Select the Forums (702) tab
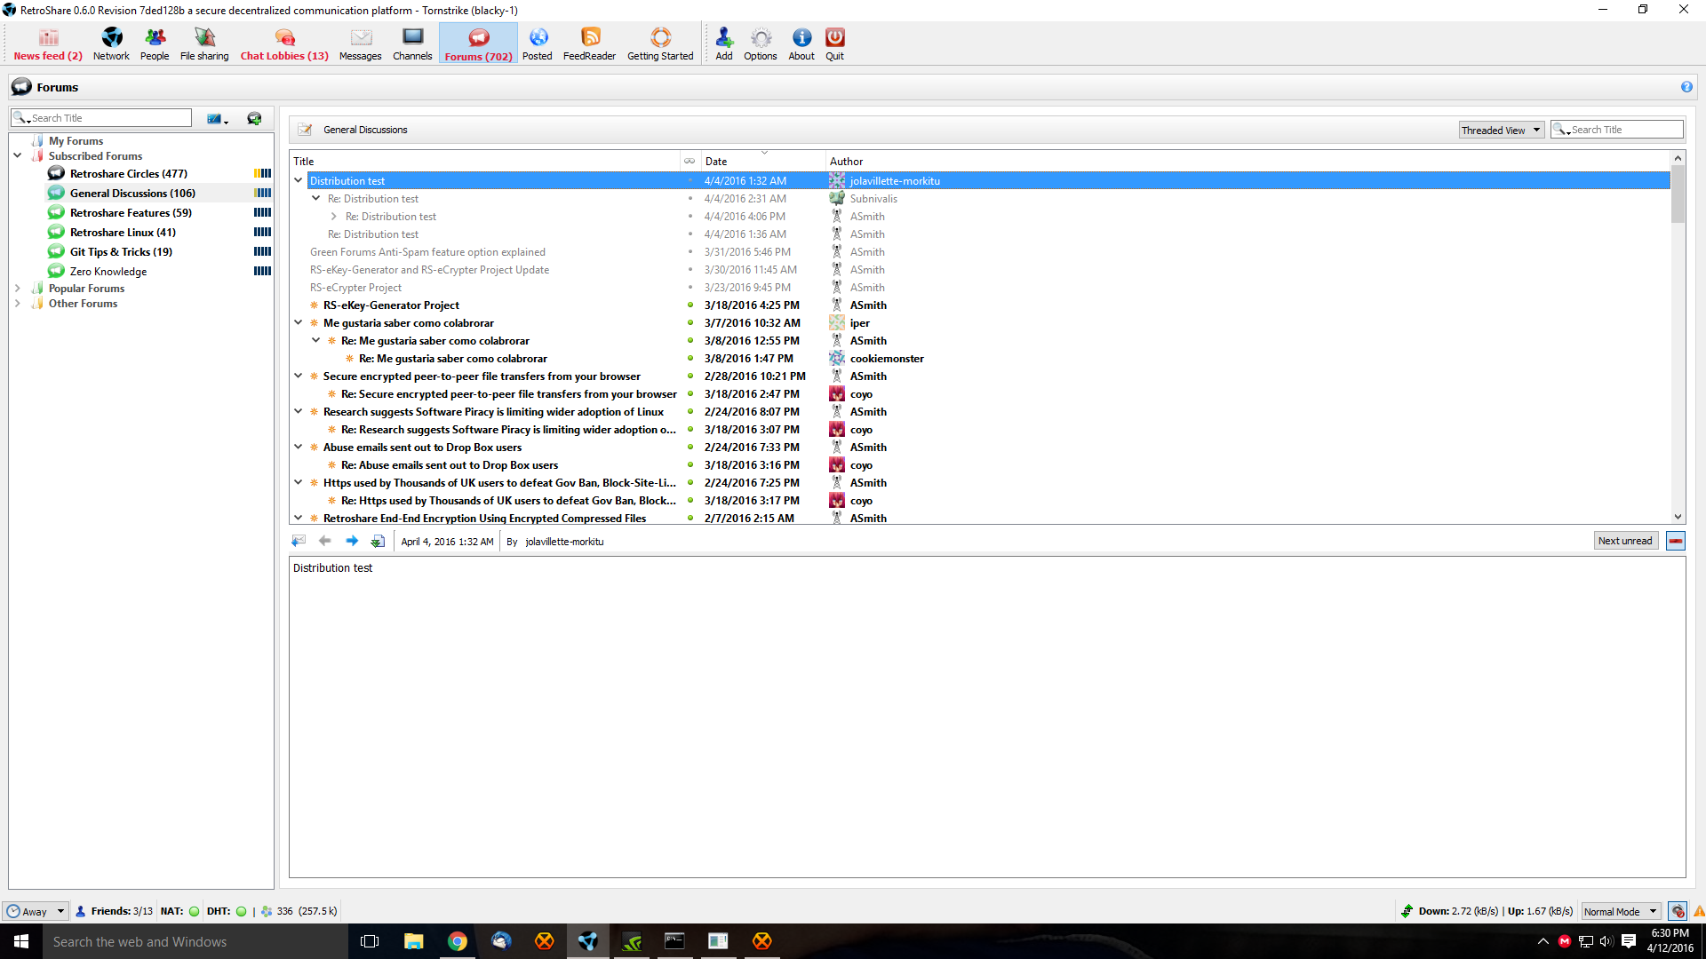The height and width of the screenshot is (959, 1706). (x=478, y=44)
